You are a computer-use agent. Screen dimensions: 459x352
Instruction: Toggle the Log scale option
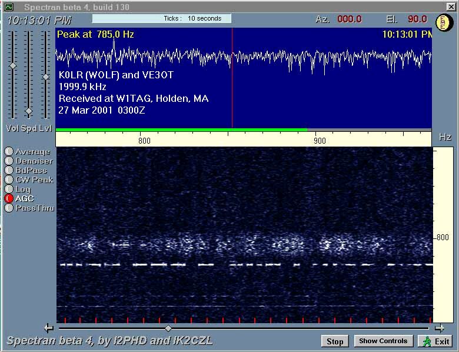pyautogui.click(x=9, y=190)
